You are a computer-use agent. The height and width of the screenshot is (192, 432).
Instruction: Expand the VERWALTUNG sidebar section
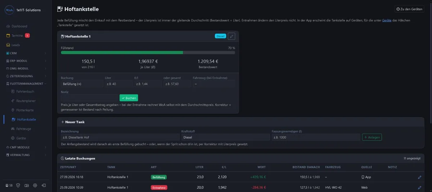click(x=26, y=155)
